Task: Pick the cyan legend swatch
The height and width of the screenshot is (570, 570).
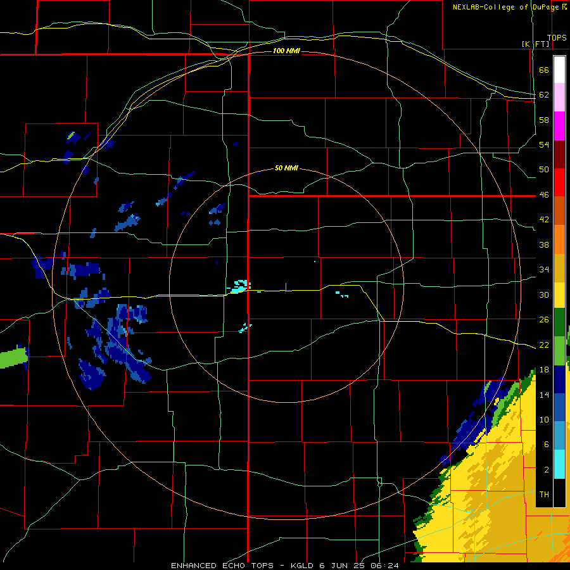Action: [559, 464]
